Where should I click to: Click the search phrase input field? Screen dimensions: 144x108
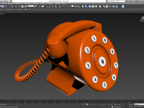click(x=116, y=1)
